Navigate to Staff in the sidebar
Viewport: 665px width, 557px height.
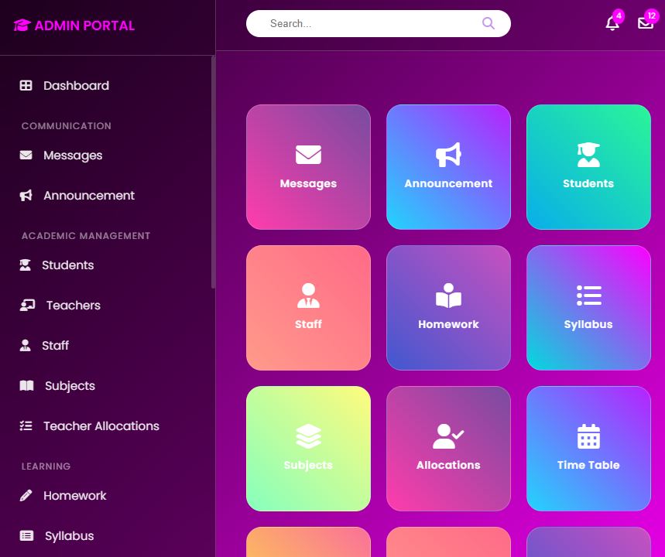coord(55,346)
